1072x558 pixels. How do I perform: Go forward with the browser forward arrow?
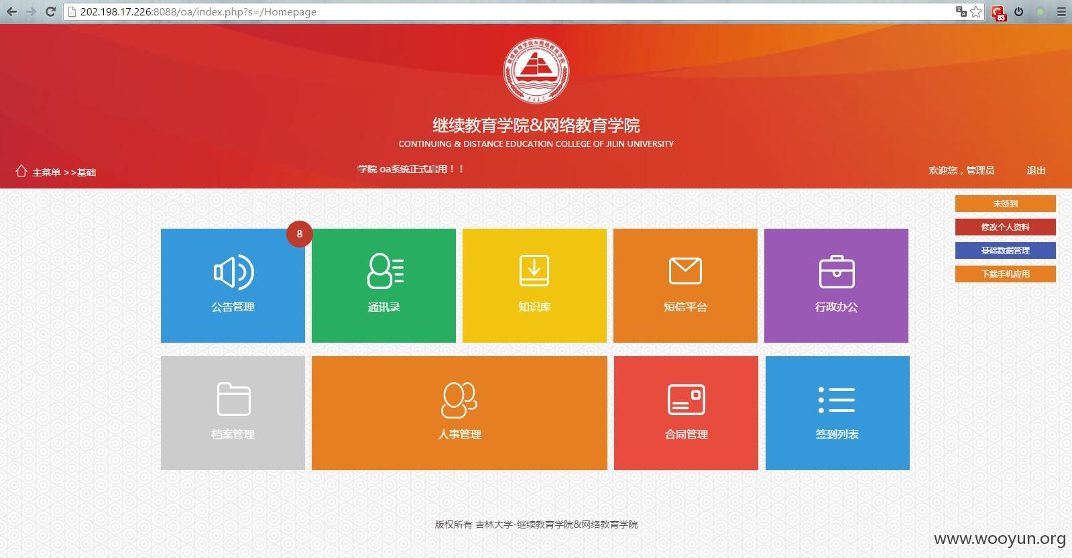pos(31,11)
